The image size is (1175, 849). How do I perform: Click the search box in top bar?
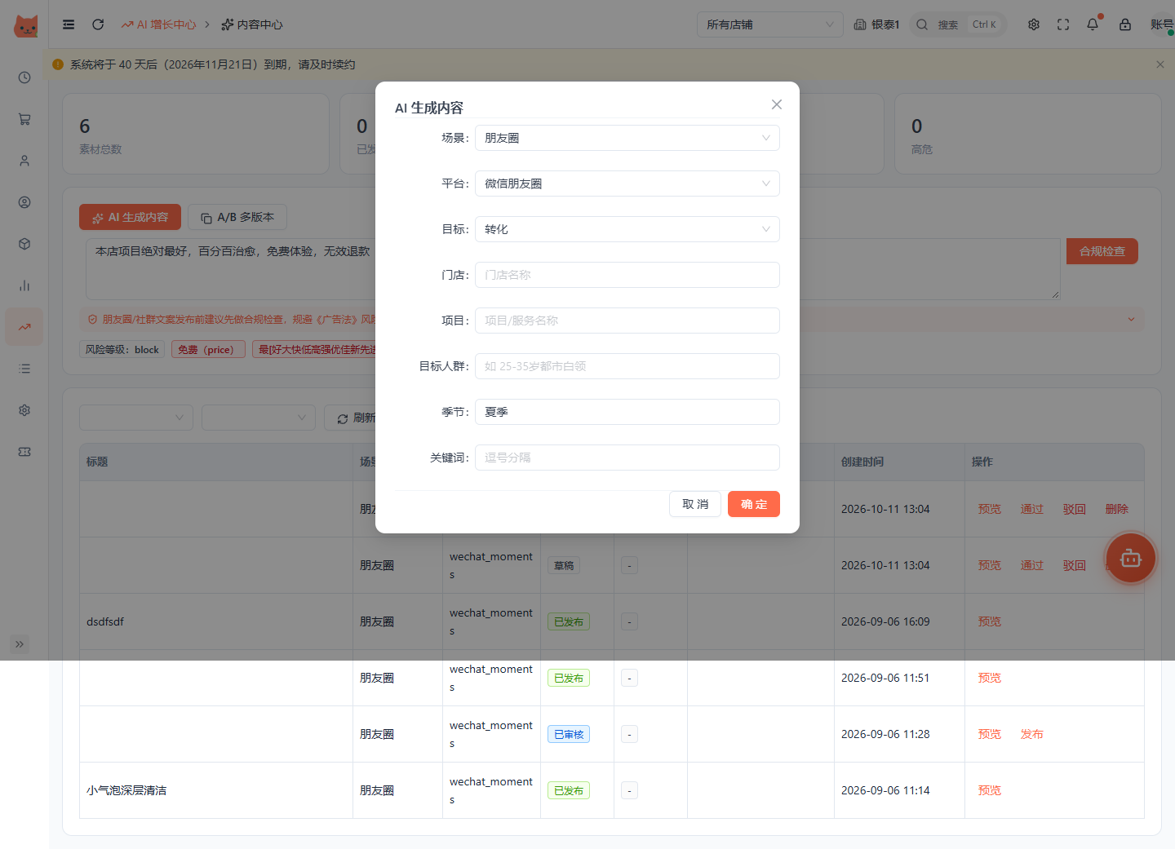pos(958,24)
